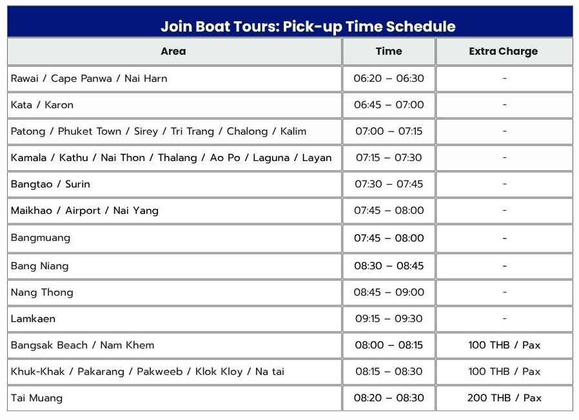
Task: Click the Patong / Phuket Town area cell
Action: [x=159, y=131]
